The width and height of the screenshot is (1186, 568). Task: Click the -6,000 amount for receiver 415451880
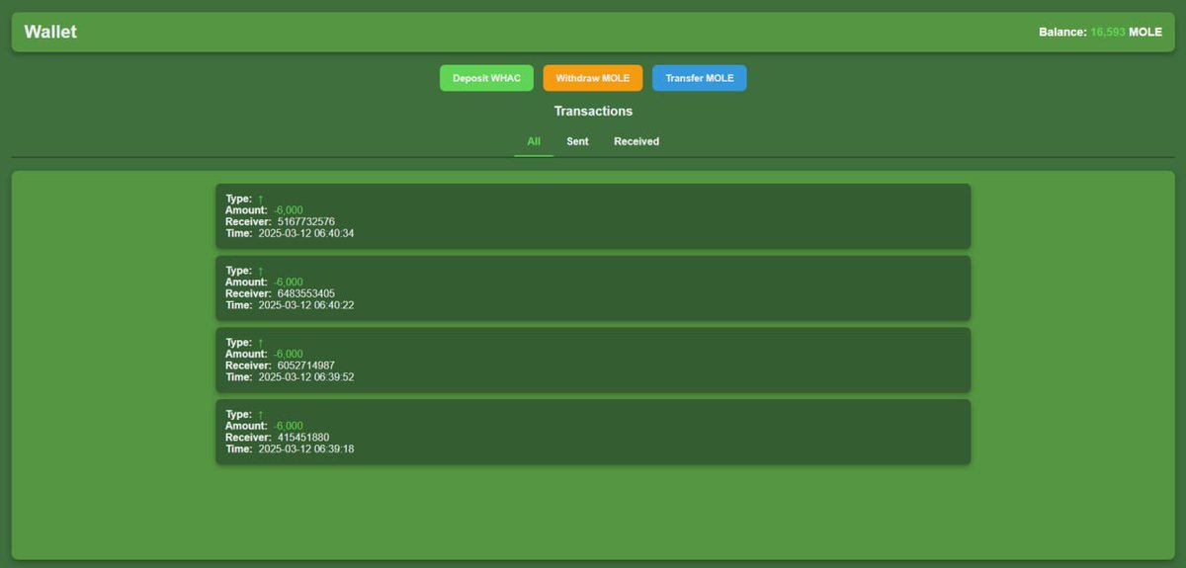click(x=289, y=427)
